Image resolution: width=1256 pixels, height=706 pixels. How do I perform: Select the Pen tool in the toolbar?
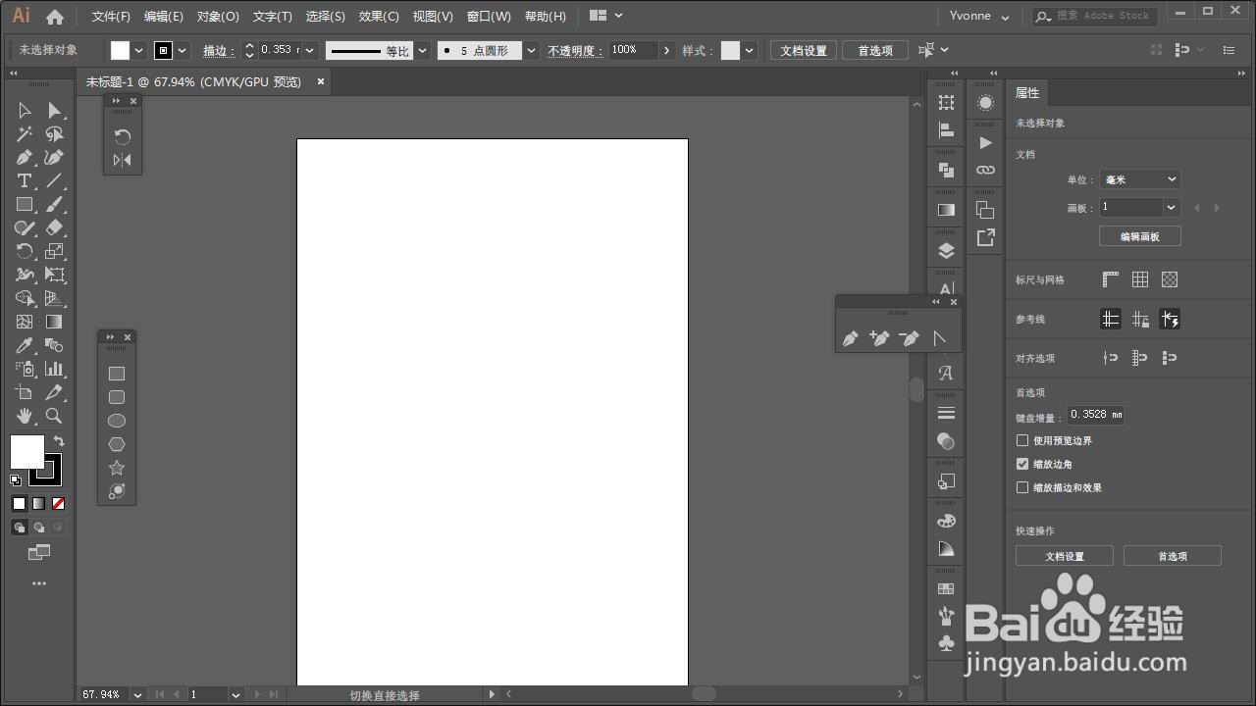click(25, 157)
